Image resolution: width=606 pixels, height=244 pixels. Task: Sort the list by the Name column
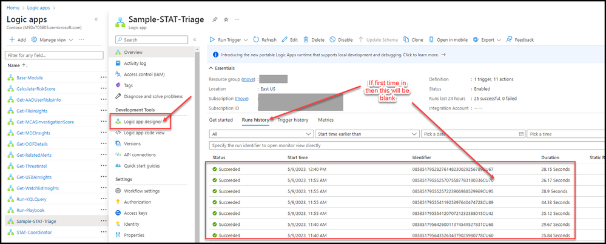pyautogui.click(x=18, y=65)
